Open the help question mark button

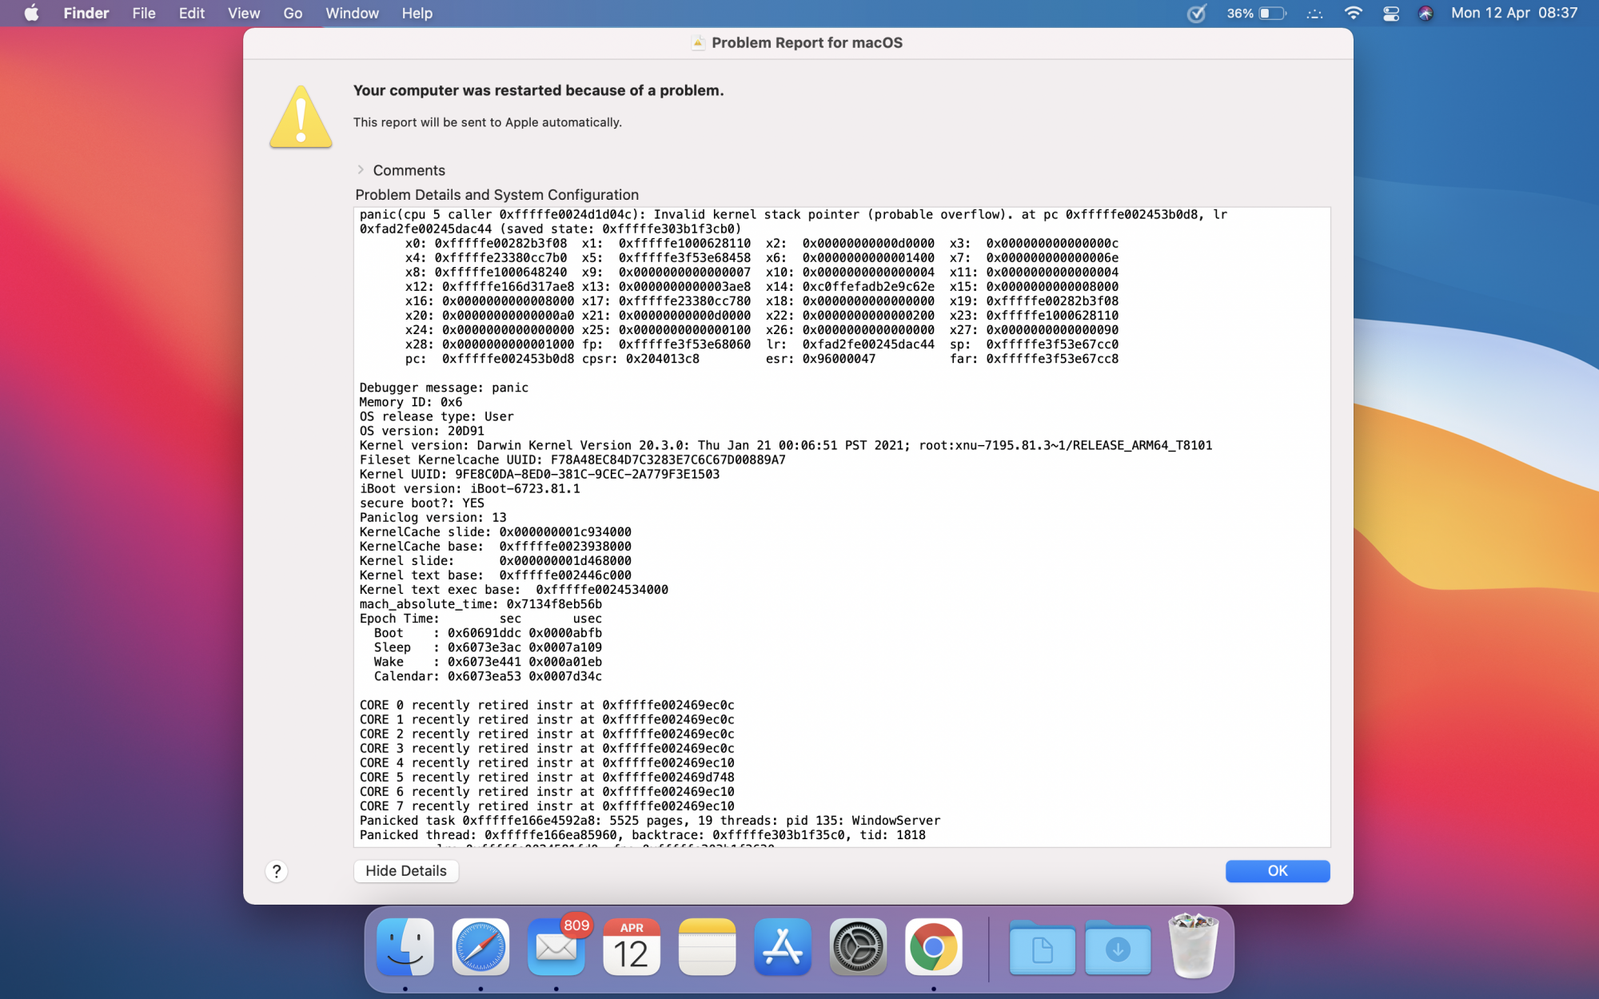[x=277, y=871]
